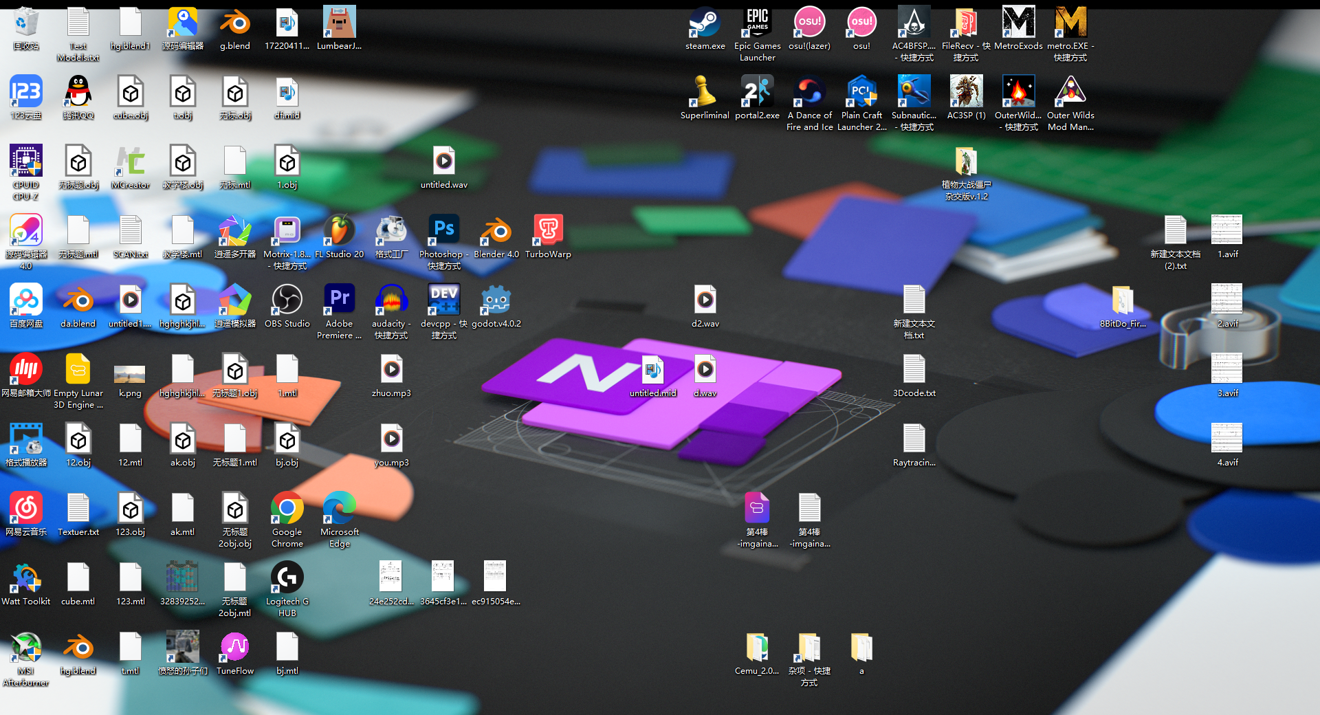This screenshot has width=1320, height=715.
Task: Select the osu!(lazer) shortcut icon
Action: 809,23
